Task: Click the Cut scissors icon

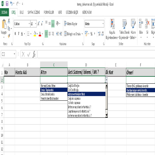Action: pyautogui.click(x=9, y=21)
